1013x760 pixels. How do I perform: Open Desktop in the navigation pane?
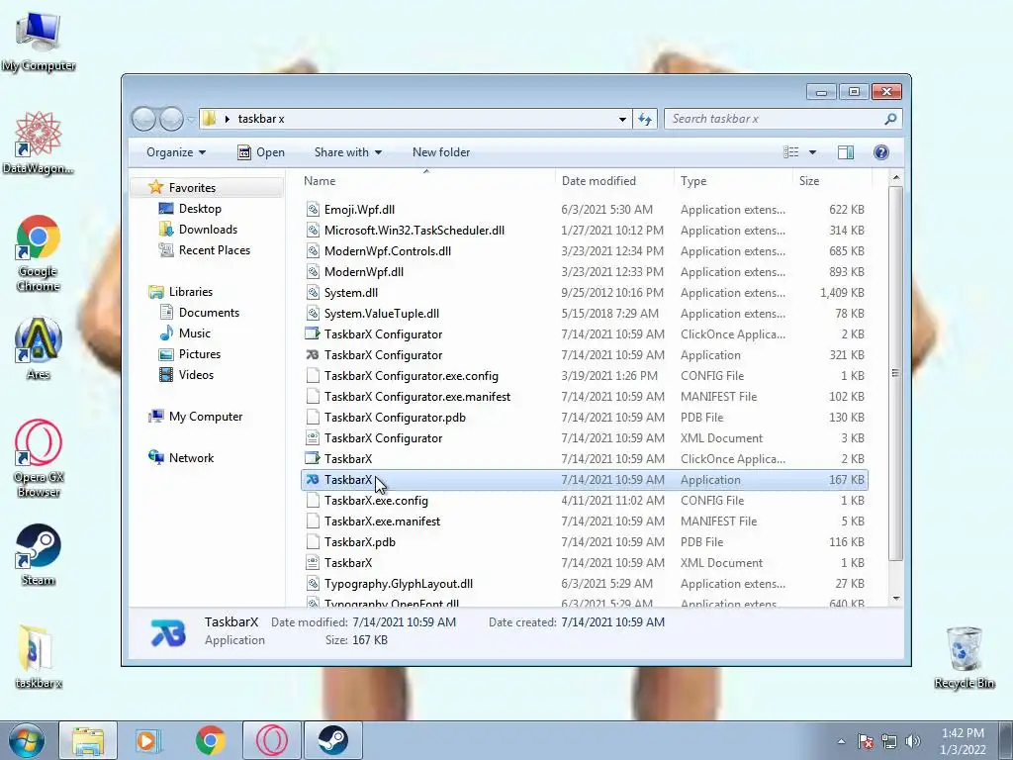tap(200, 209)
